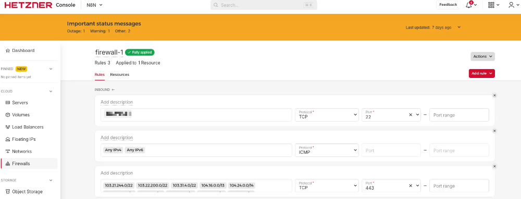
Task: Click the Servers sidebar icon
Action: 8,103
